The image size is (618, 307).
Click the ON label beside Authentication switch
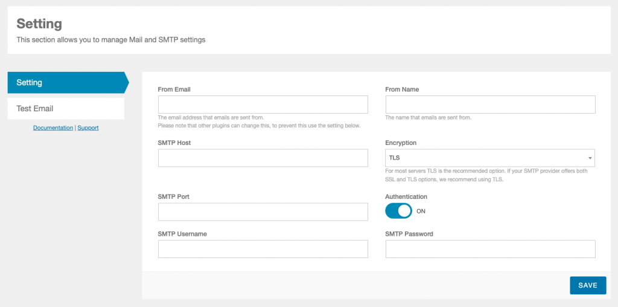coord(421,212)
